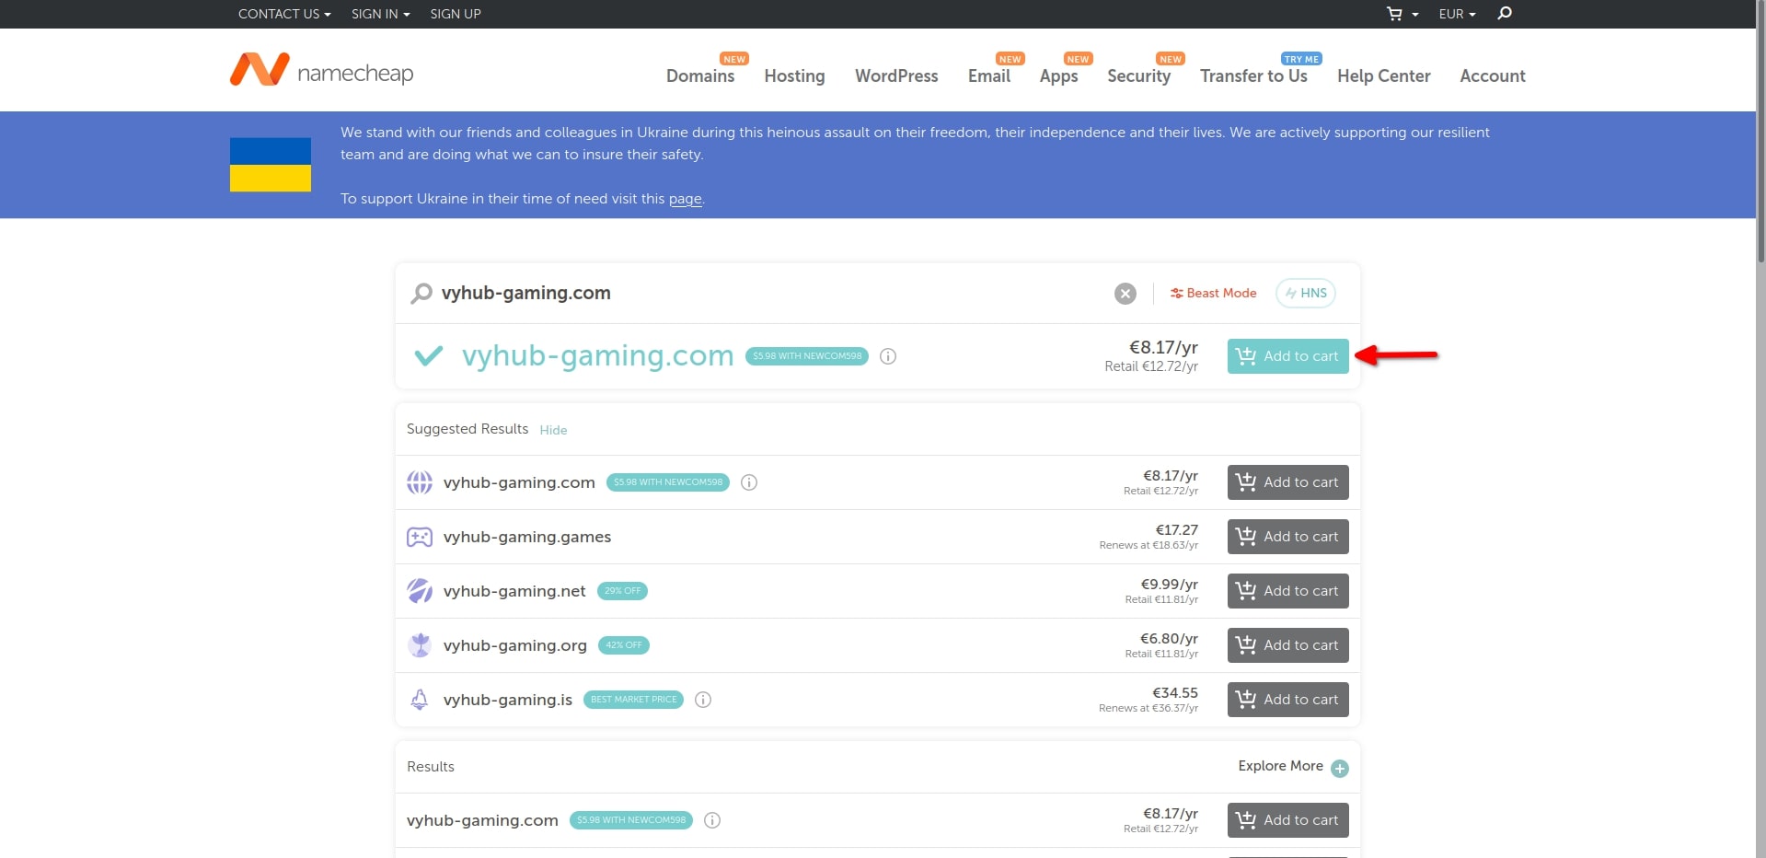Click the domain search input field
1766x858 pixels.
click(764, 294)
